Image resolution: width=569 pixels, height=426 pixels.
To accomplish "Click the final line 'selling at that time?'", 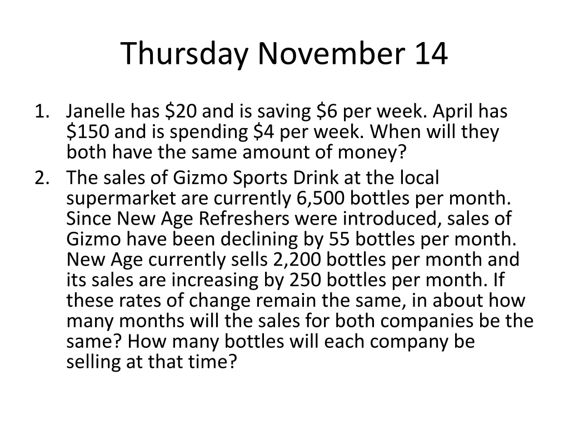I will click(x=152, y=362).
